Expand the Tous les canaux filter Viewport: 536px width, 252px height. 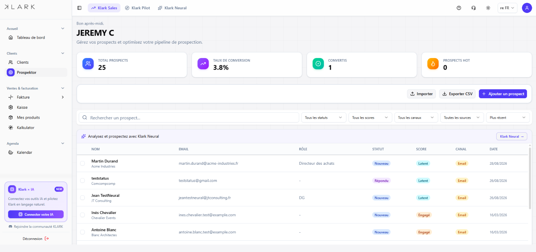point(416,118)
